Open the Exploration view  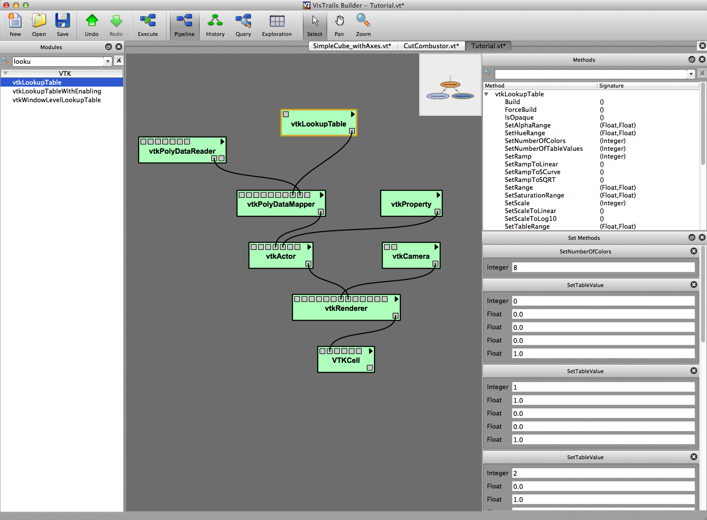coord(277,21)
